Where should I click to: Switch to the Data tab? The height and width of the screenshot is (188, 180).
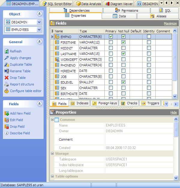[x=119, y=16]
